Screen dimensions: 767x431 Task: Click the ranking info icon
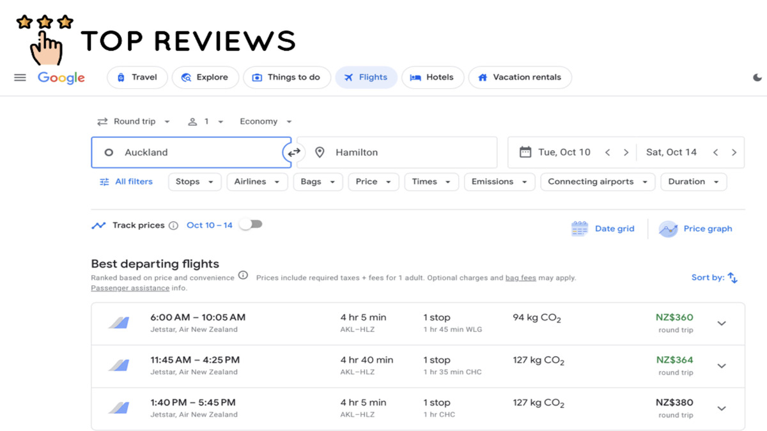(x=243, y=275)
